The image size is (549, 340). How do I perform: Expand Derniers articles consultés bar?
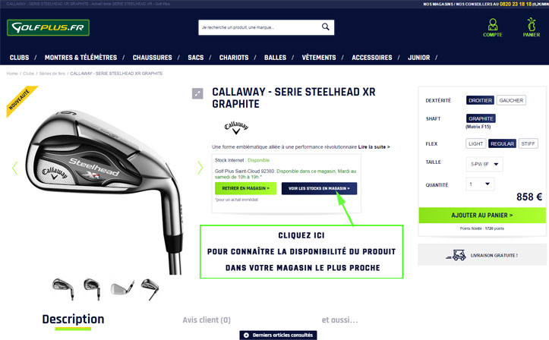point(279,335)
